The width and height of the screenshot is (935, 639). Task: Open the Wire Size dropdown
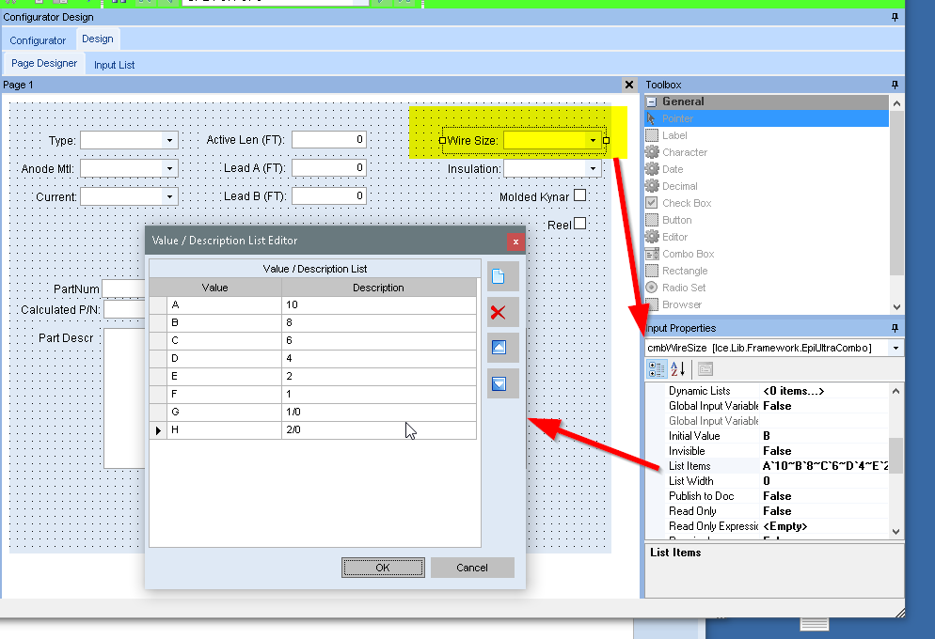(x=593, y=140)
